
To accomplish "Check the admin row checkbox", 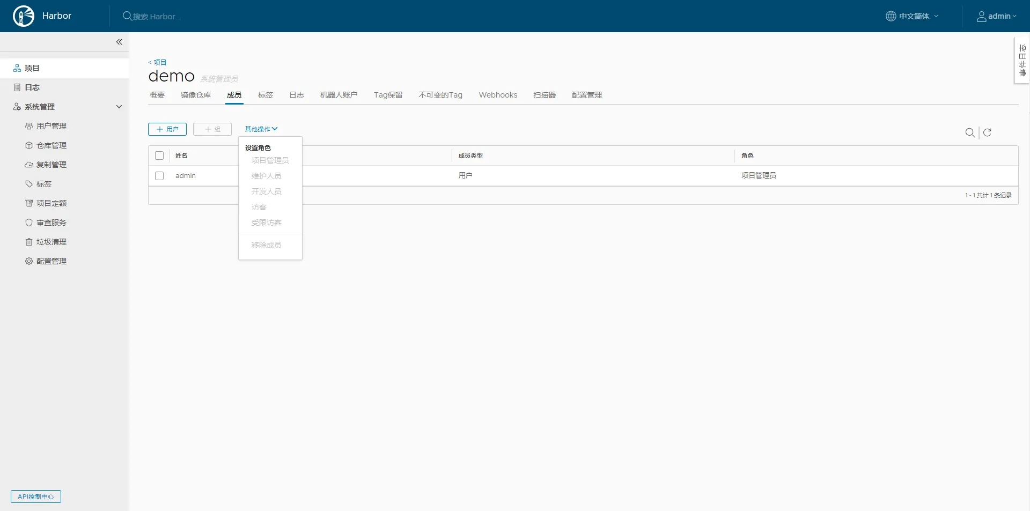I will pyautogui.click(x=159, y=176).
